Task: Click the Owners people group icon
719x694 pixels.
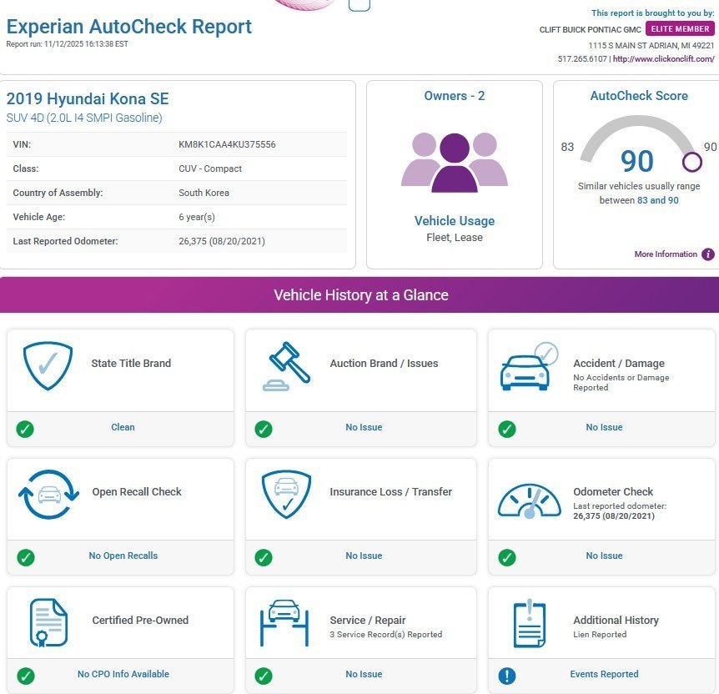Action: click(x=454, y=162)
